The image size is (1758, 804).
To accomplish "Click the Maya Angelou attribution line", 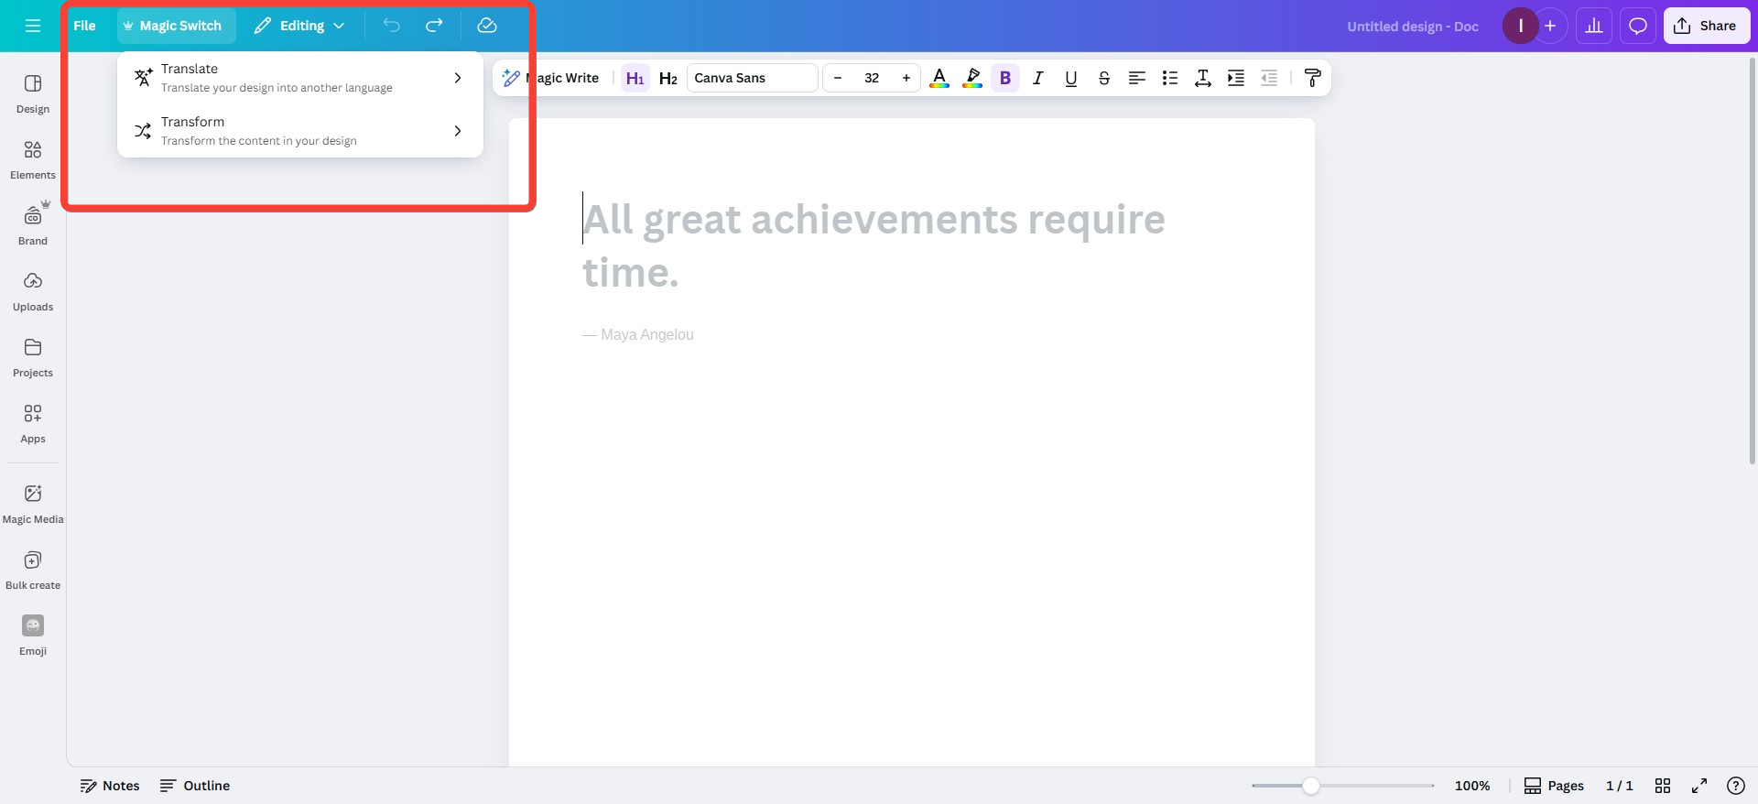I will pos(638,335).
